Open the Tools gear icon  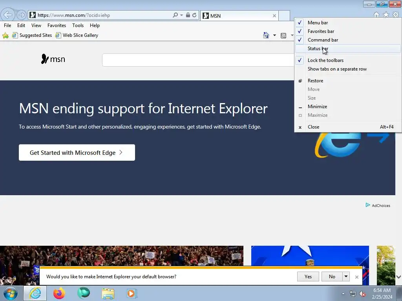(x=396, y=15)
